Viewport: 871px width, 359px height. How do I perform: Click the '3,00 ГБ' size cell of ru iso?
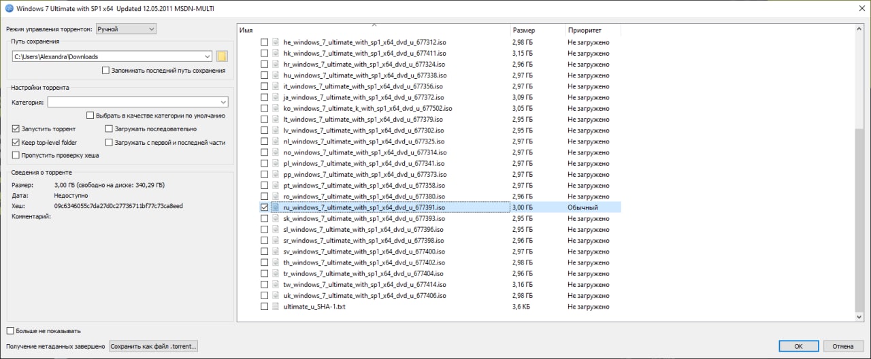coord(523,207)
